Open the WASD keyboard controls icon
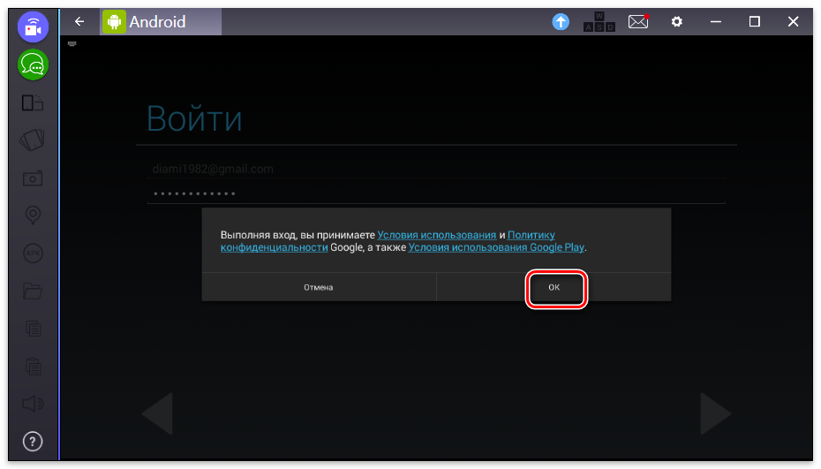The image size is (821, 469). coord(599,22)
